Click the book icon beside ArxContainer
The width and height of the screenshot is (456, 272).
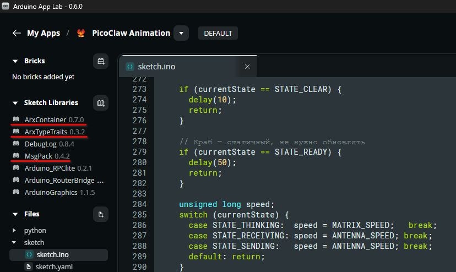16,119
